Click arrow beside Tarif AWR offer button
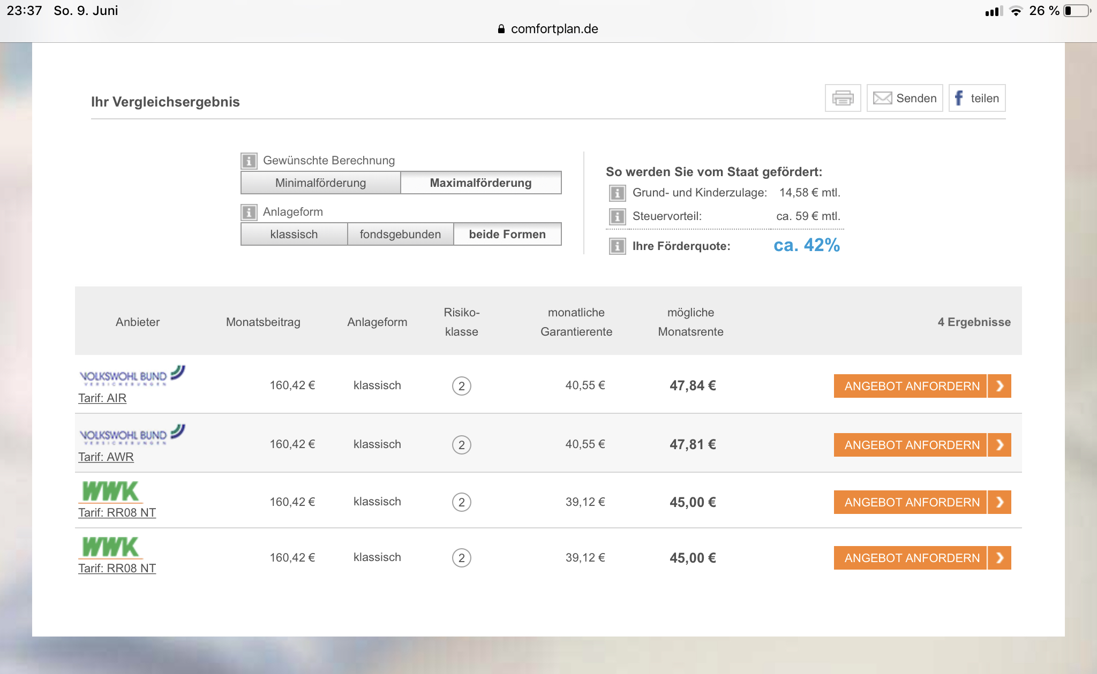The height and width of the screenshot is (674, 1097). (1000, 445)
